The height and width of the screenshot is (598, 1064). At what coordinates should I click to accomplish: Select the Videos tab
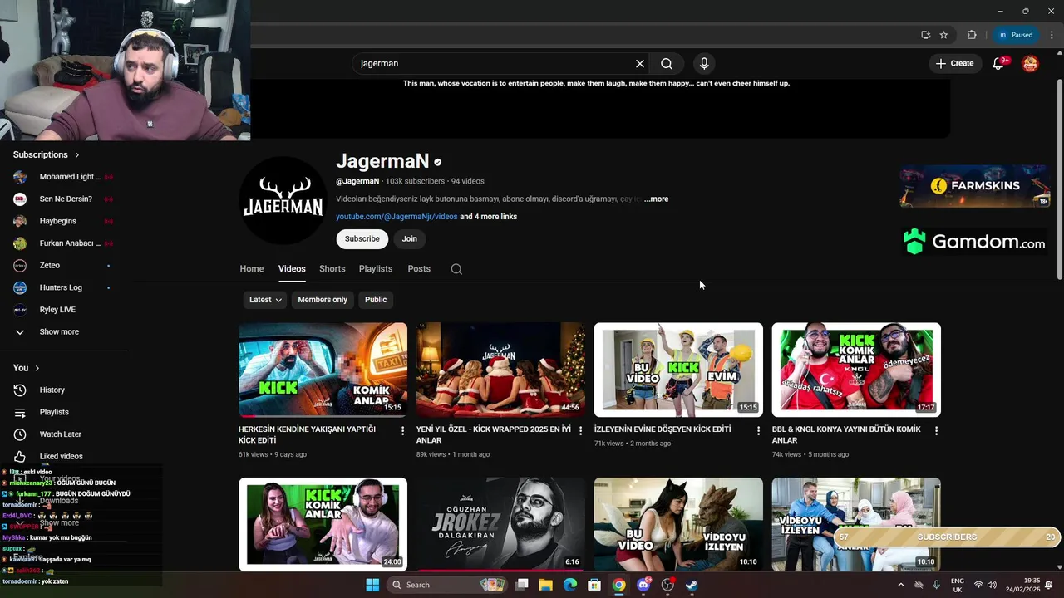pos(292,269)
